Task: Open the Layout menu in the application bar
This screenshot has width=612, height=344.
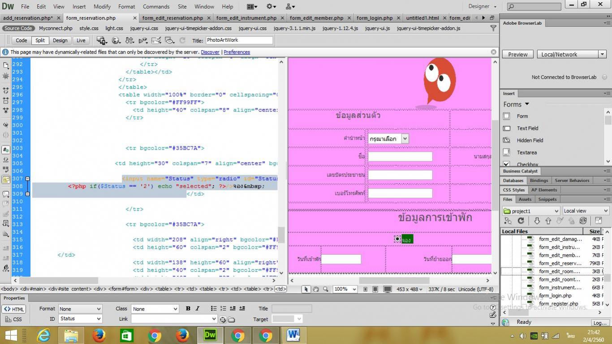Action: coord(252,6)
